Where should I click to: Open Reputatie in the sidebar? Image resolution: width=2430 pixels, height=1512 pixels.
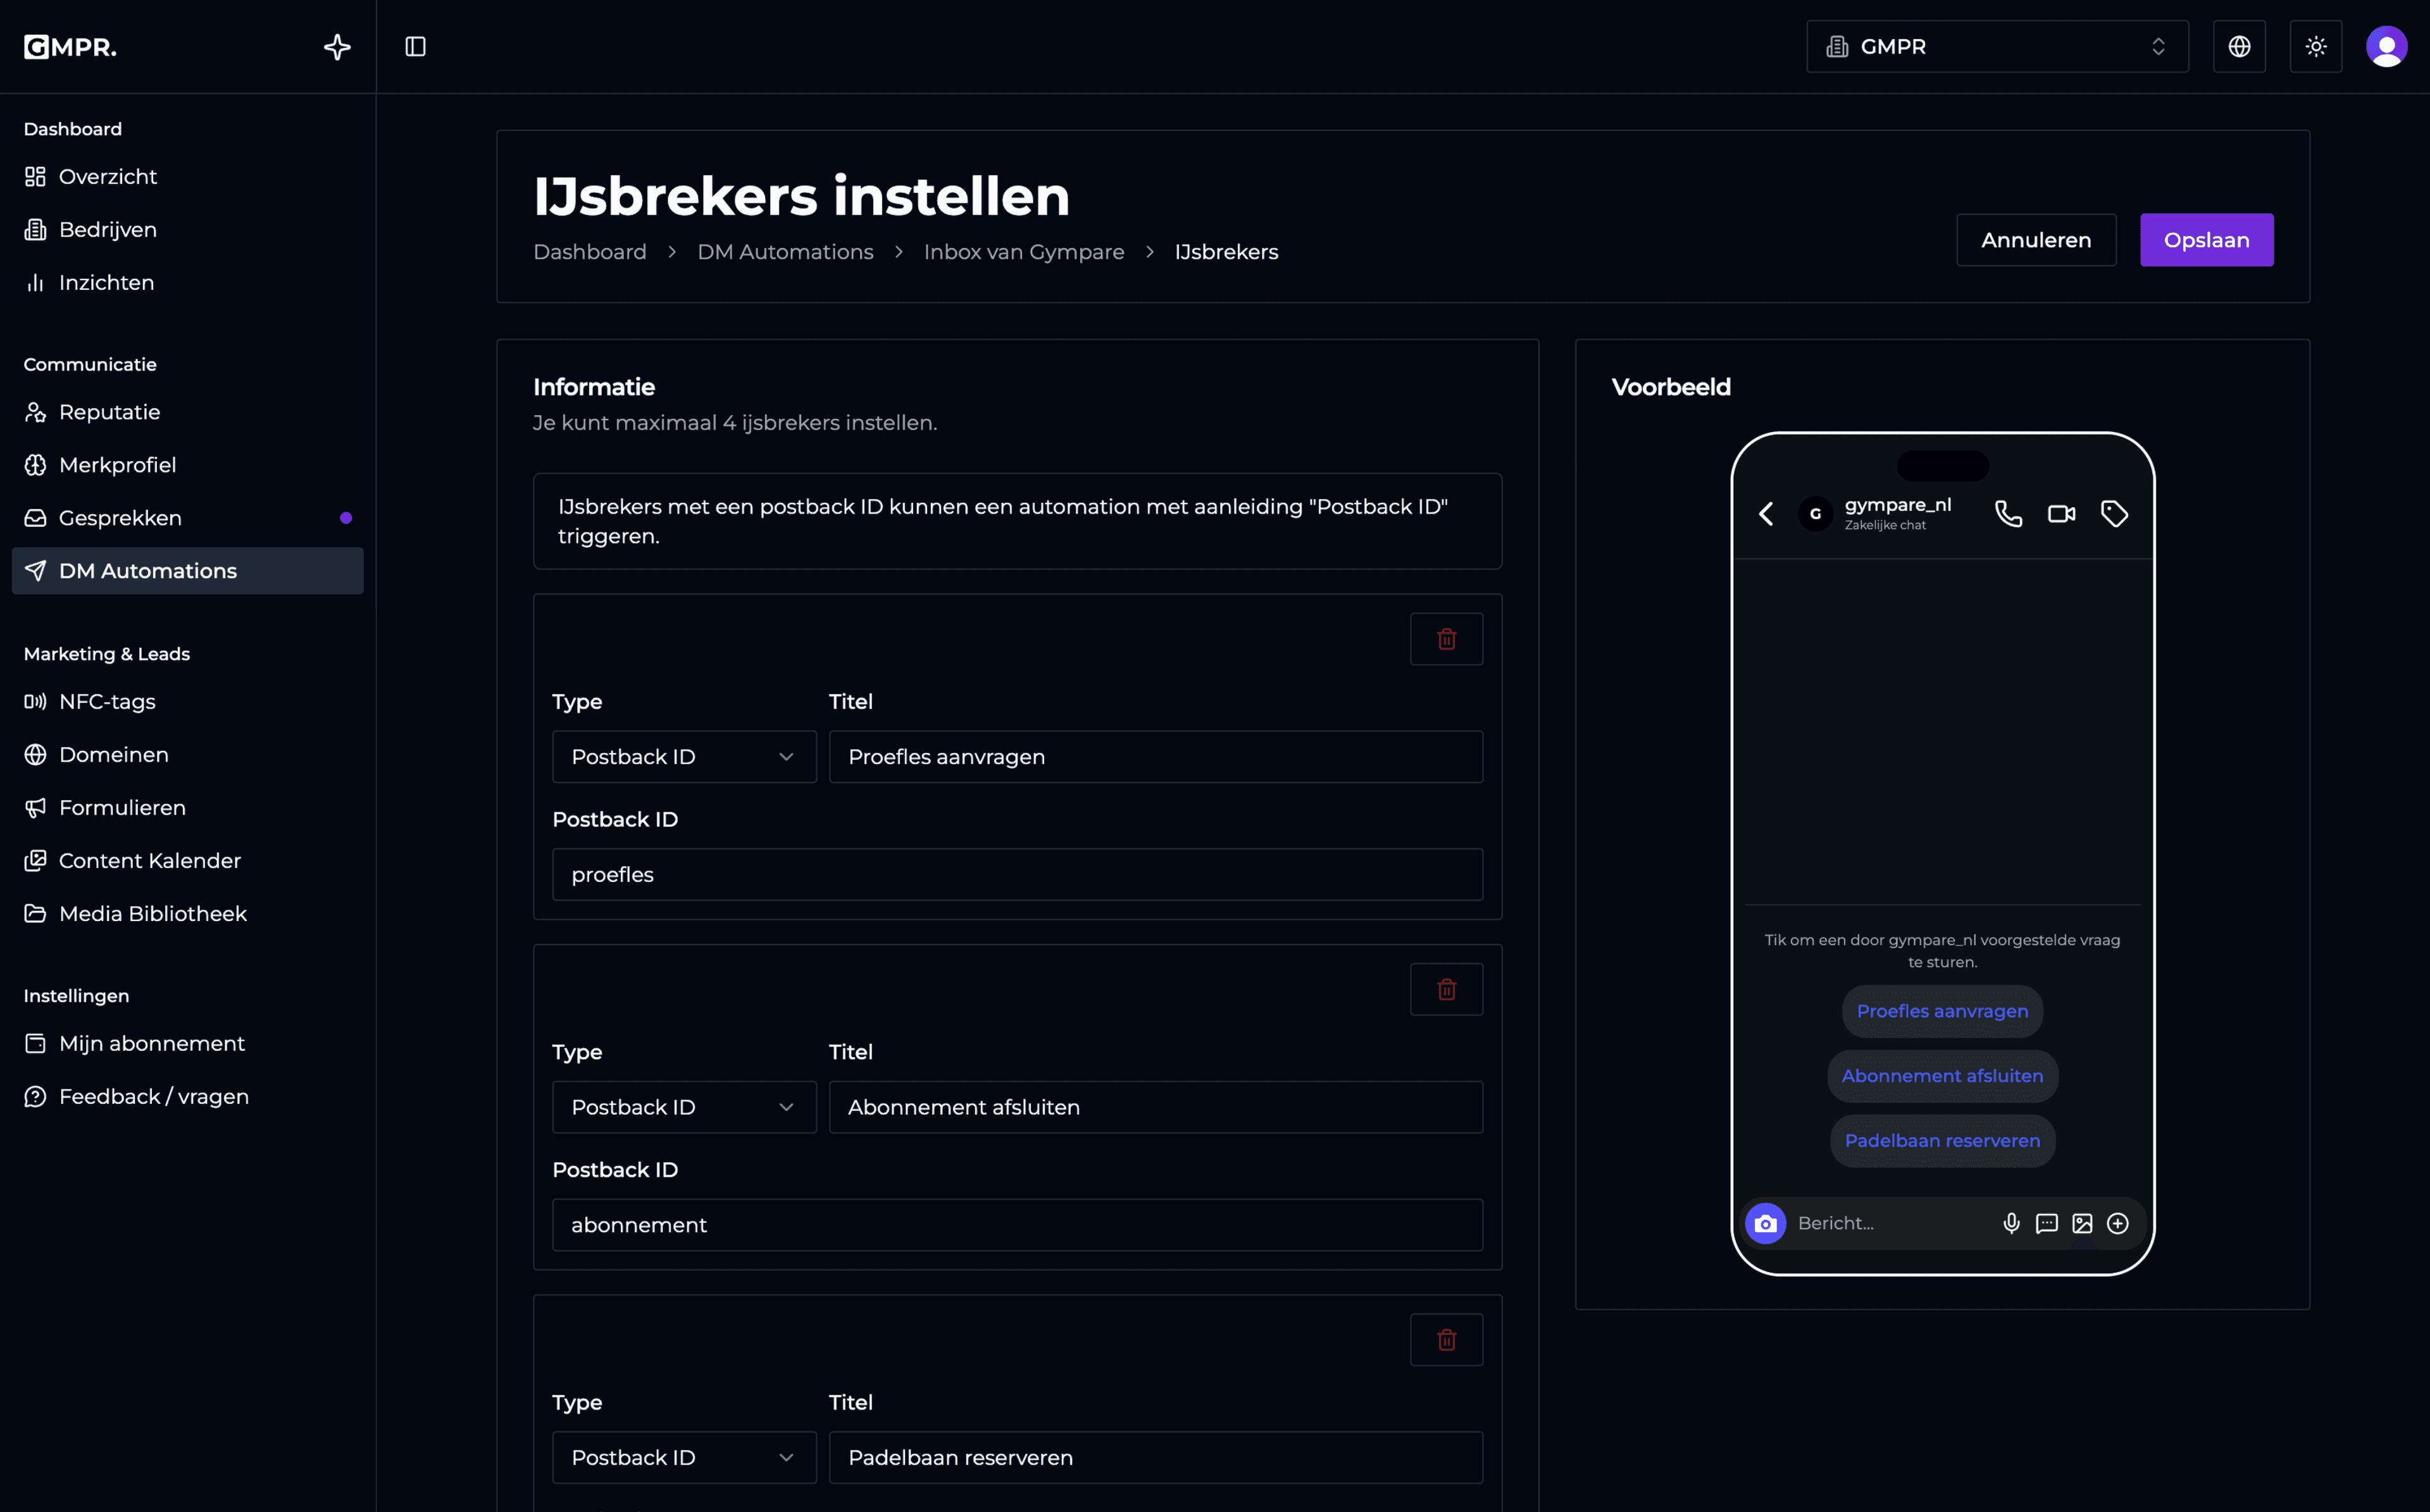[x=187, y=412]
